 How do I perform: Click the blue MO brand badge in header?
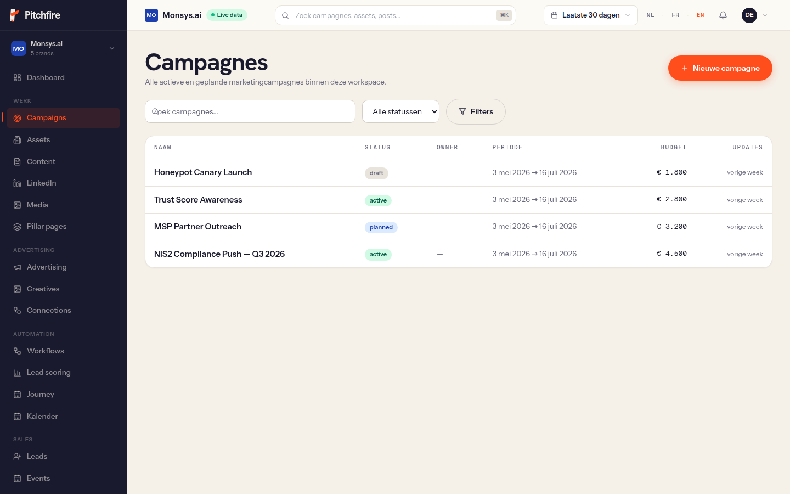(151, 15)
